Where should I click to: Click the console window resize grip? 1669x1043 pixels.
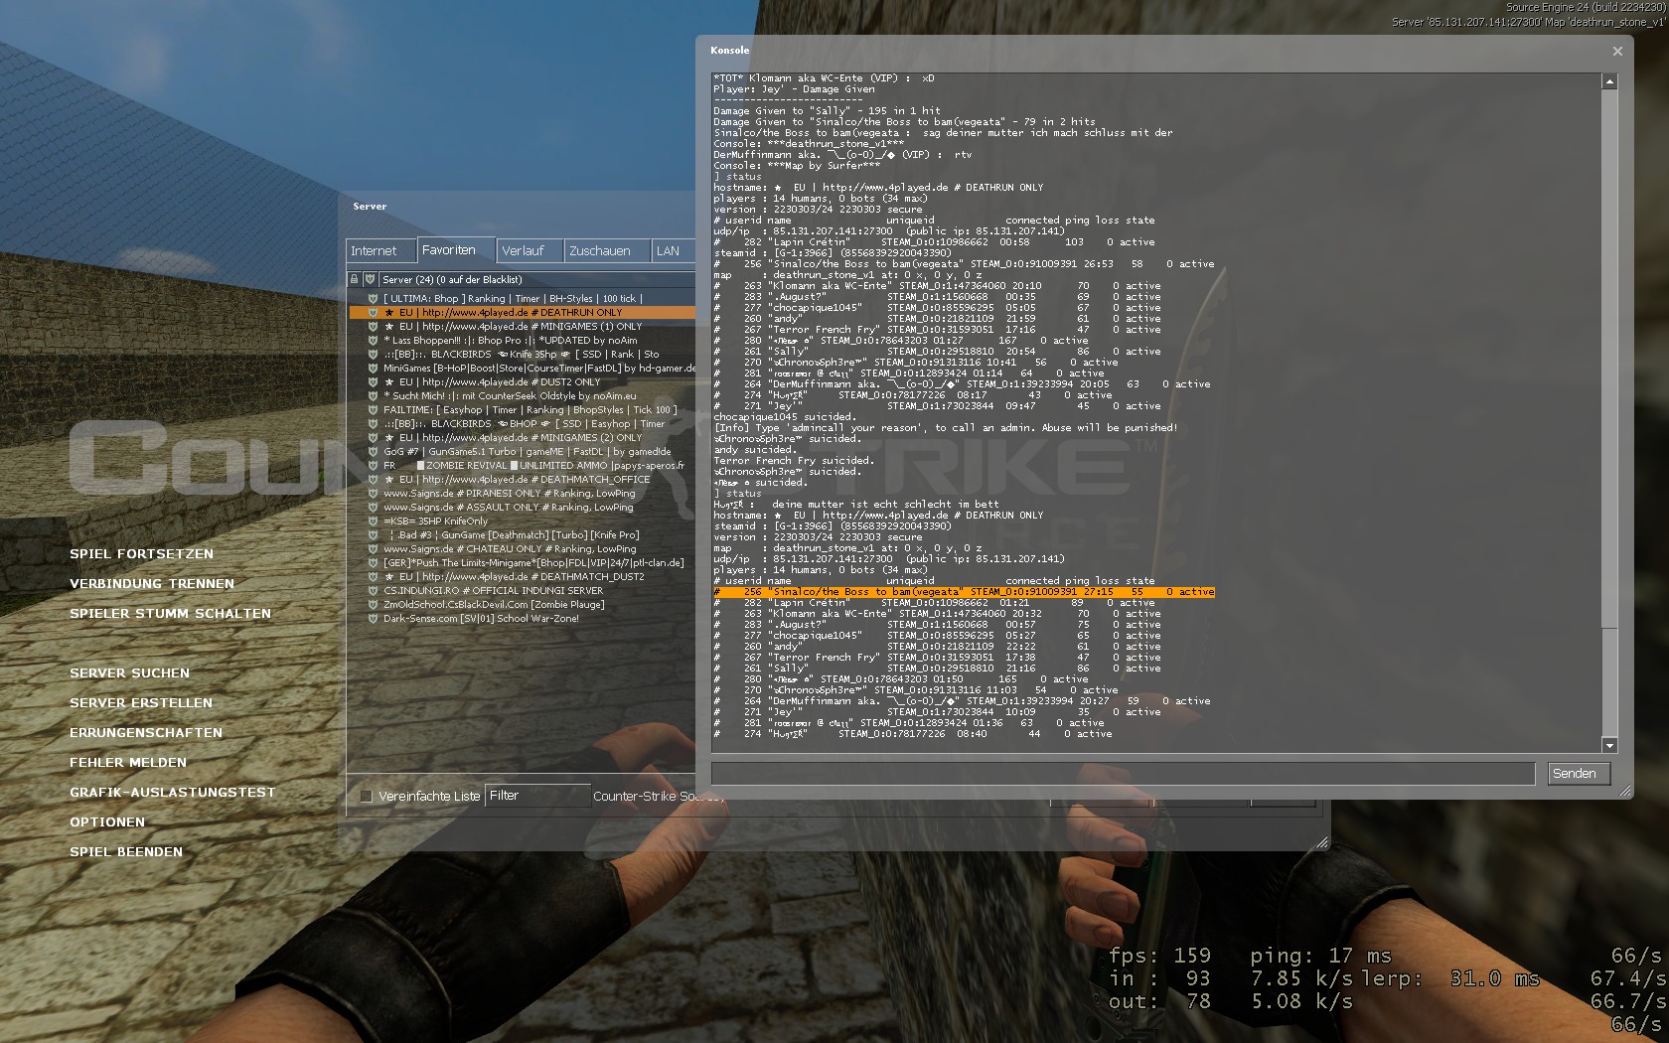(1624, 791)
